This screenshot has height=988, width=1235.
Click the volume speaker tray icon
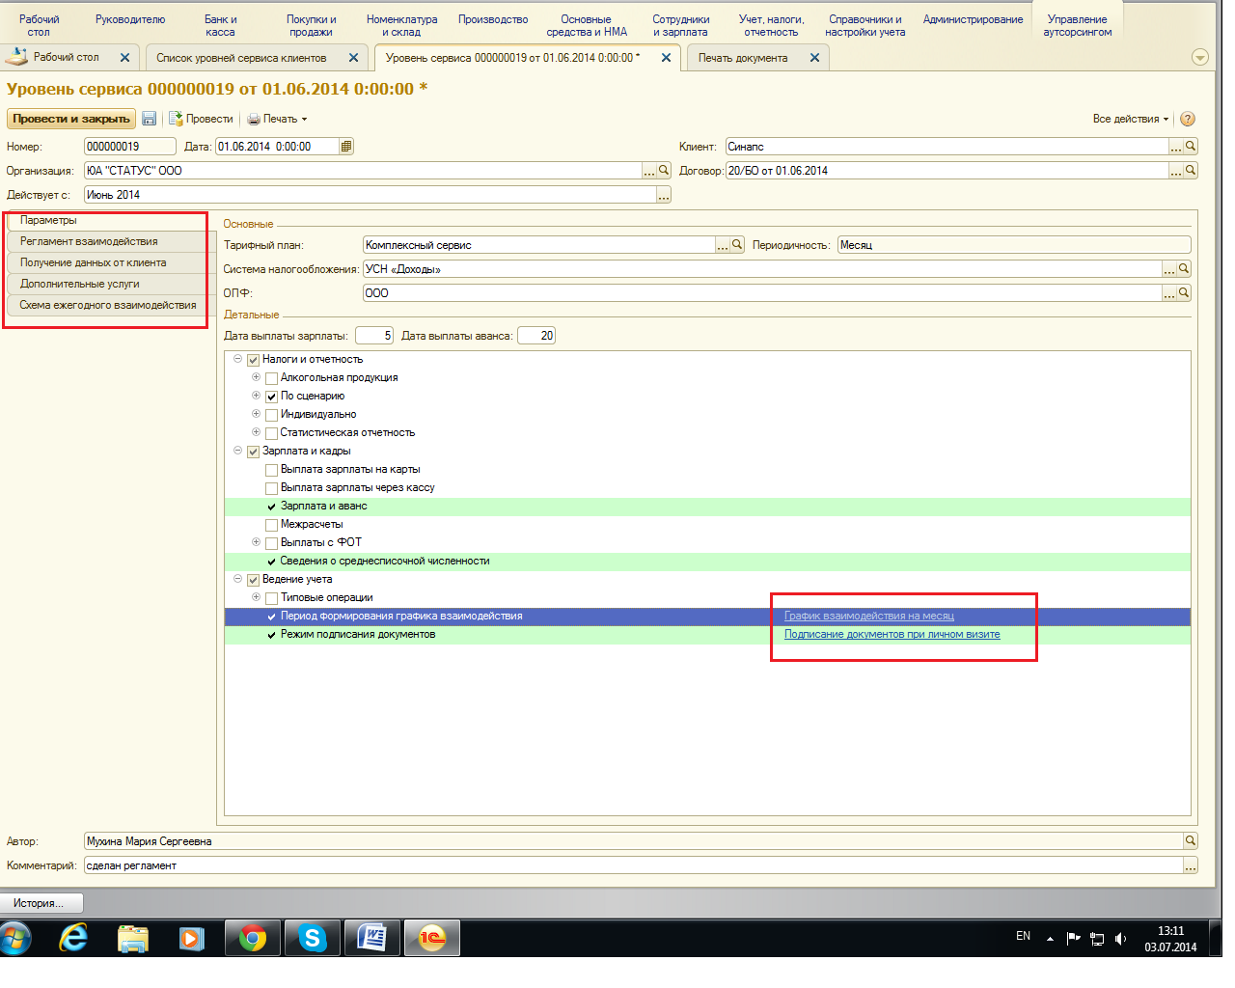coord(1120,938)
